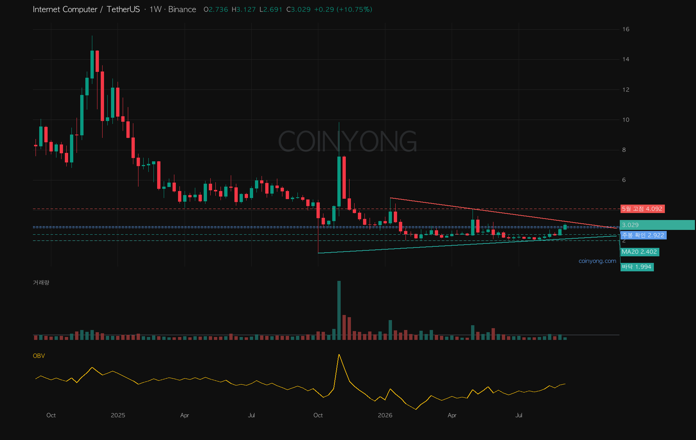Click the 바닥 1.994 label
The height and width of the screenshot is (440, 696).
click(x=637, y=267)
